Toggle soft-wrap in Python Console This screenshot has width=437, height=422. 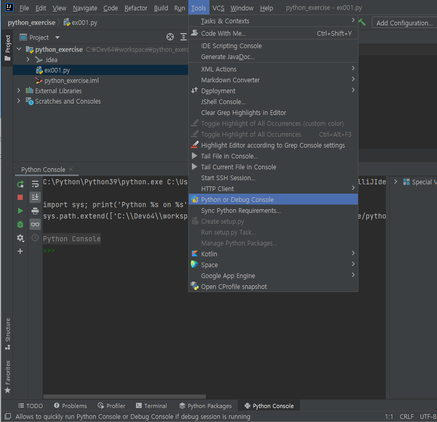[x=35, y=184]
